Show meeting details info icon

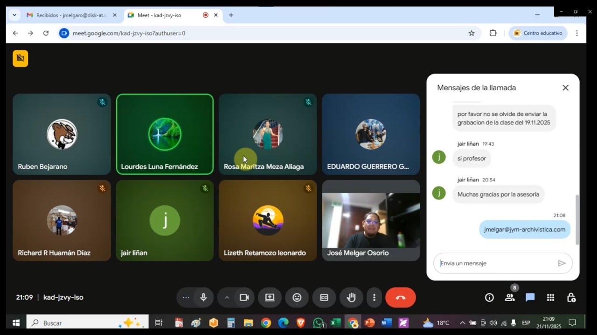pyautogui.click(x=489, y=298)
